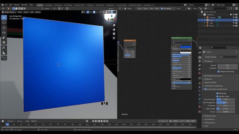Expand the Performance panel
The height and width of the screenshot is (134, 239).
click(210, 122)
